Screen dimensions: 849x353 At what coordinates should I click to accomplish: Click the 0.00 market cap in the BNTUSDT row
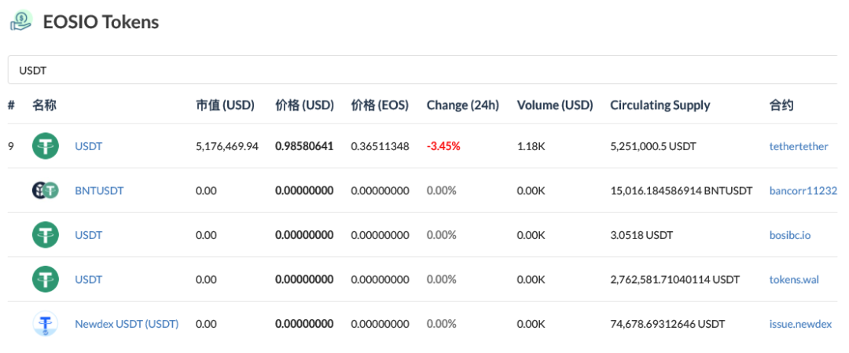tap(206, 190)
